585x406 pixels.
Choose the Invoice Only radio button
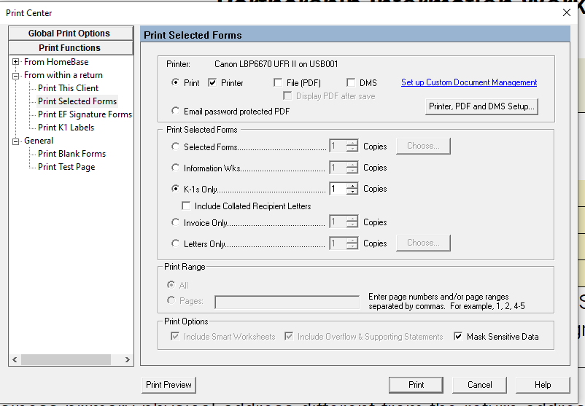coord(175,222)
